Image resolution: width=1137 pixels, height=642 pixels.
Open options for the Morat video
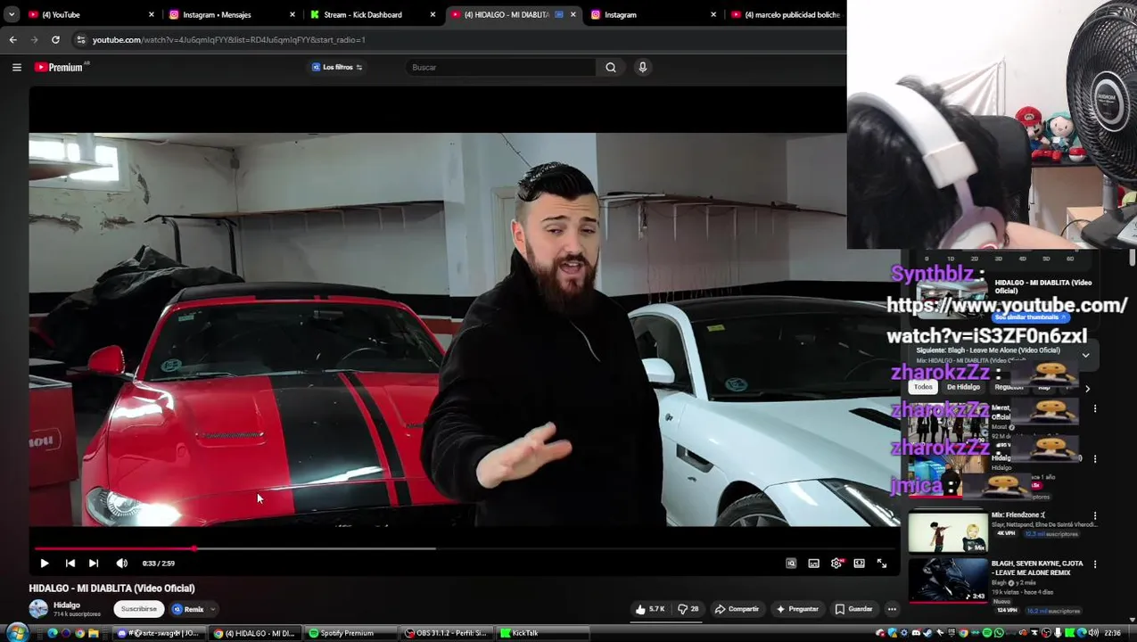coord(1095,408)
